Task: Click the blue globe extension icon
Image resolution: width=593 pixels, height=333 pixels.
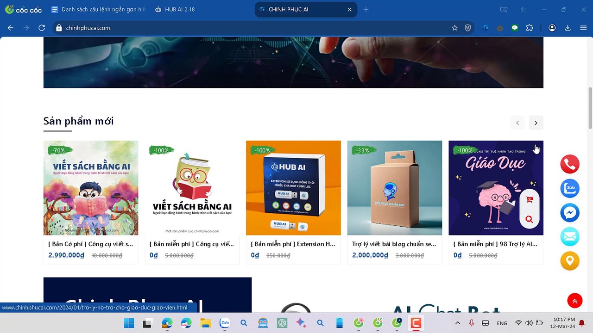Action: click(x=485, y=28)
